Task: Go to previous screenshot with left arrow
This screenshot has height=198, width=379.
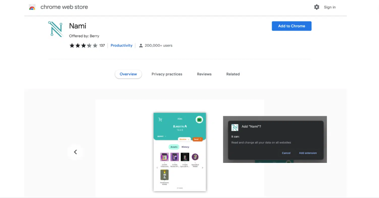Action: [75, 152]
